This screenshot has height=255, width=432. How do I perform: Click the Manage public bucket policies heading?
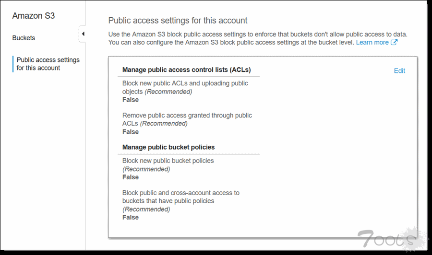pyautogui.click(x=168, y=147)
